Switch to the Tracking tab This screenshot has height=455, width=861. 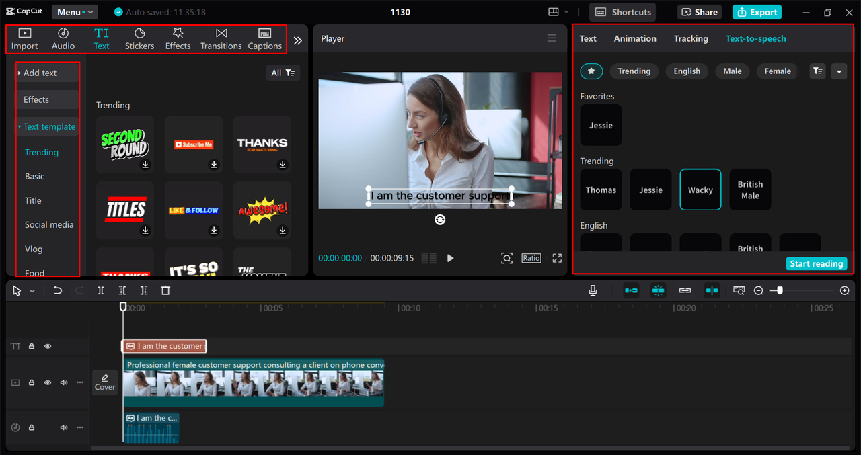[691, 38]
